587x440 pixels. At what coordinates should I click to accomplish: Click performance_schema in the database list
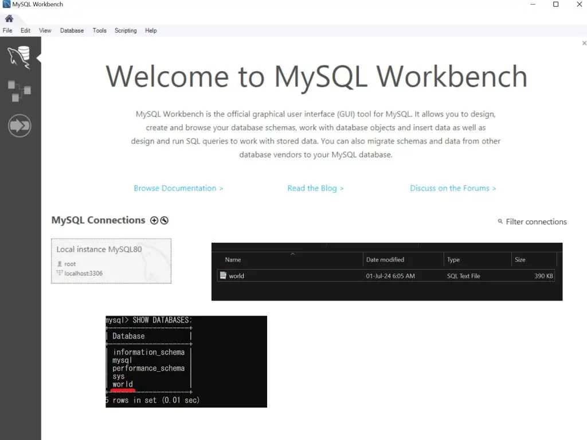[x=148, y=368]
